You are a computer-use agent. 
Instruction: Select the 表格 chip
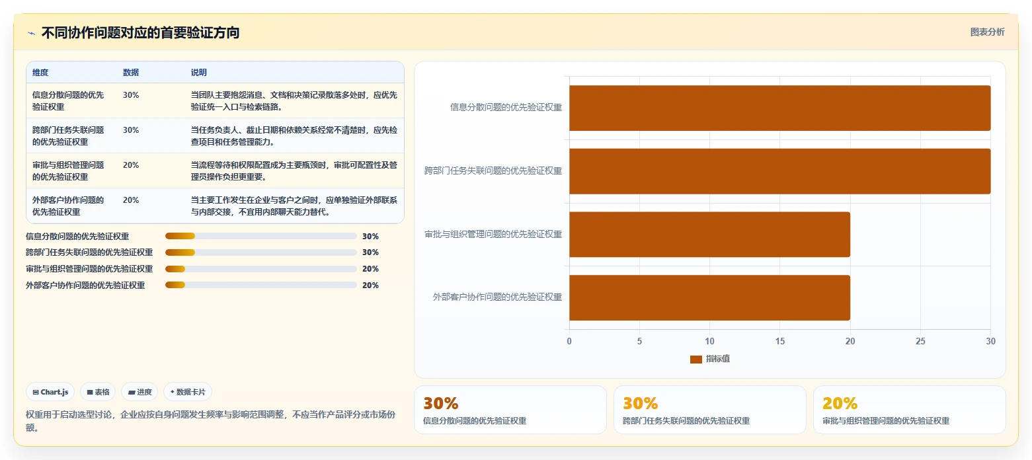point(98,392)
